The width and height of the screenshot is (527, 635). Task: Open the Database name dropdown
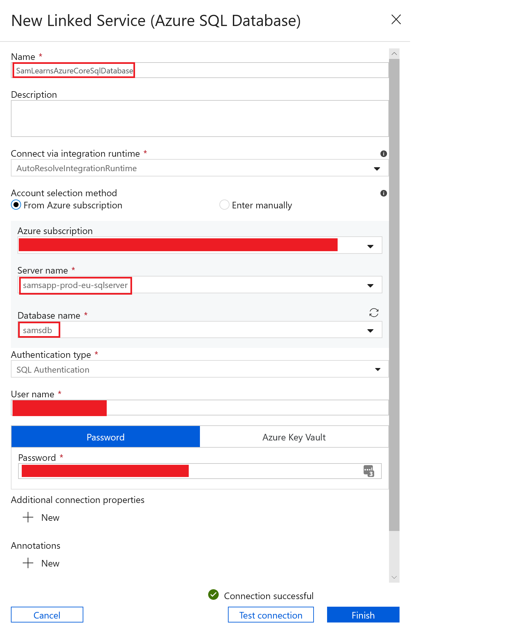pyautogui.click(x=370, y=331)
